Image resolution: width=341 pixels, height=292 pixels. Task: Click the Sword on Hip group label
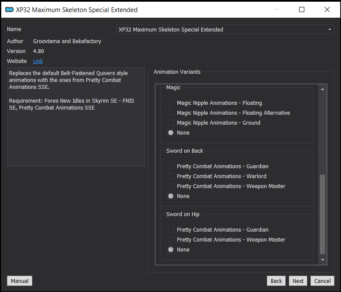(183, 214)
